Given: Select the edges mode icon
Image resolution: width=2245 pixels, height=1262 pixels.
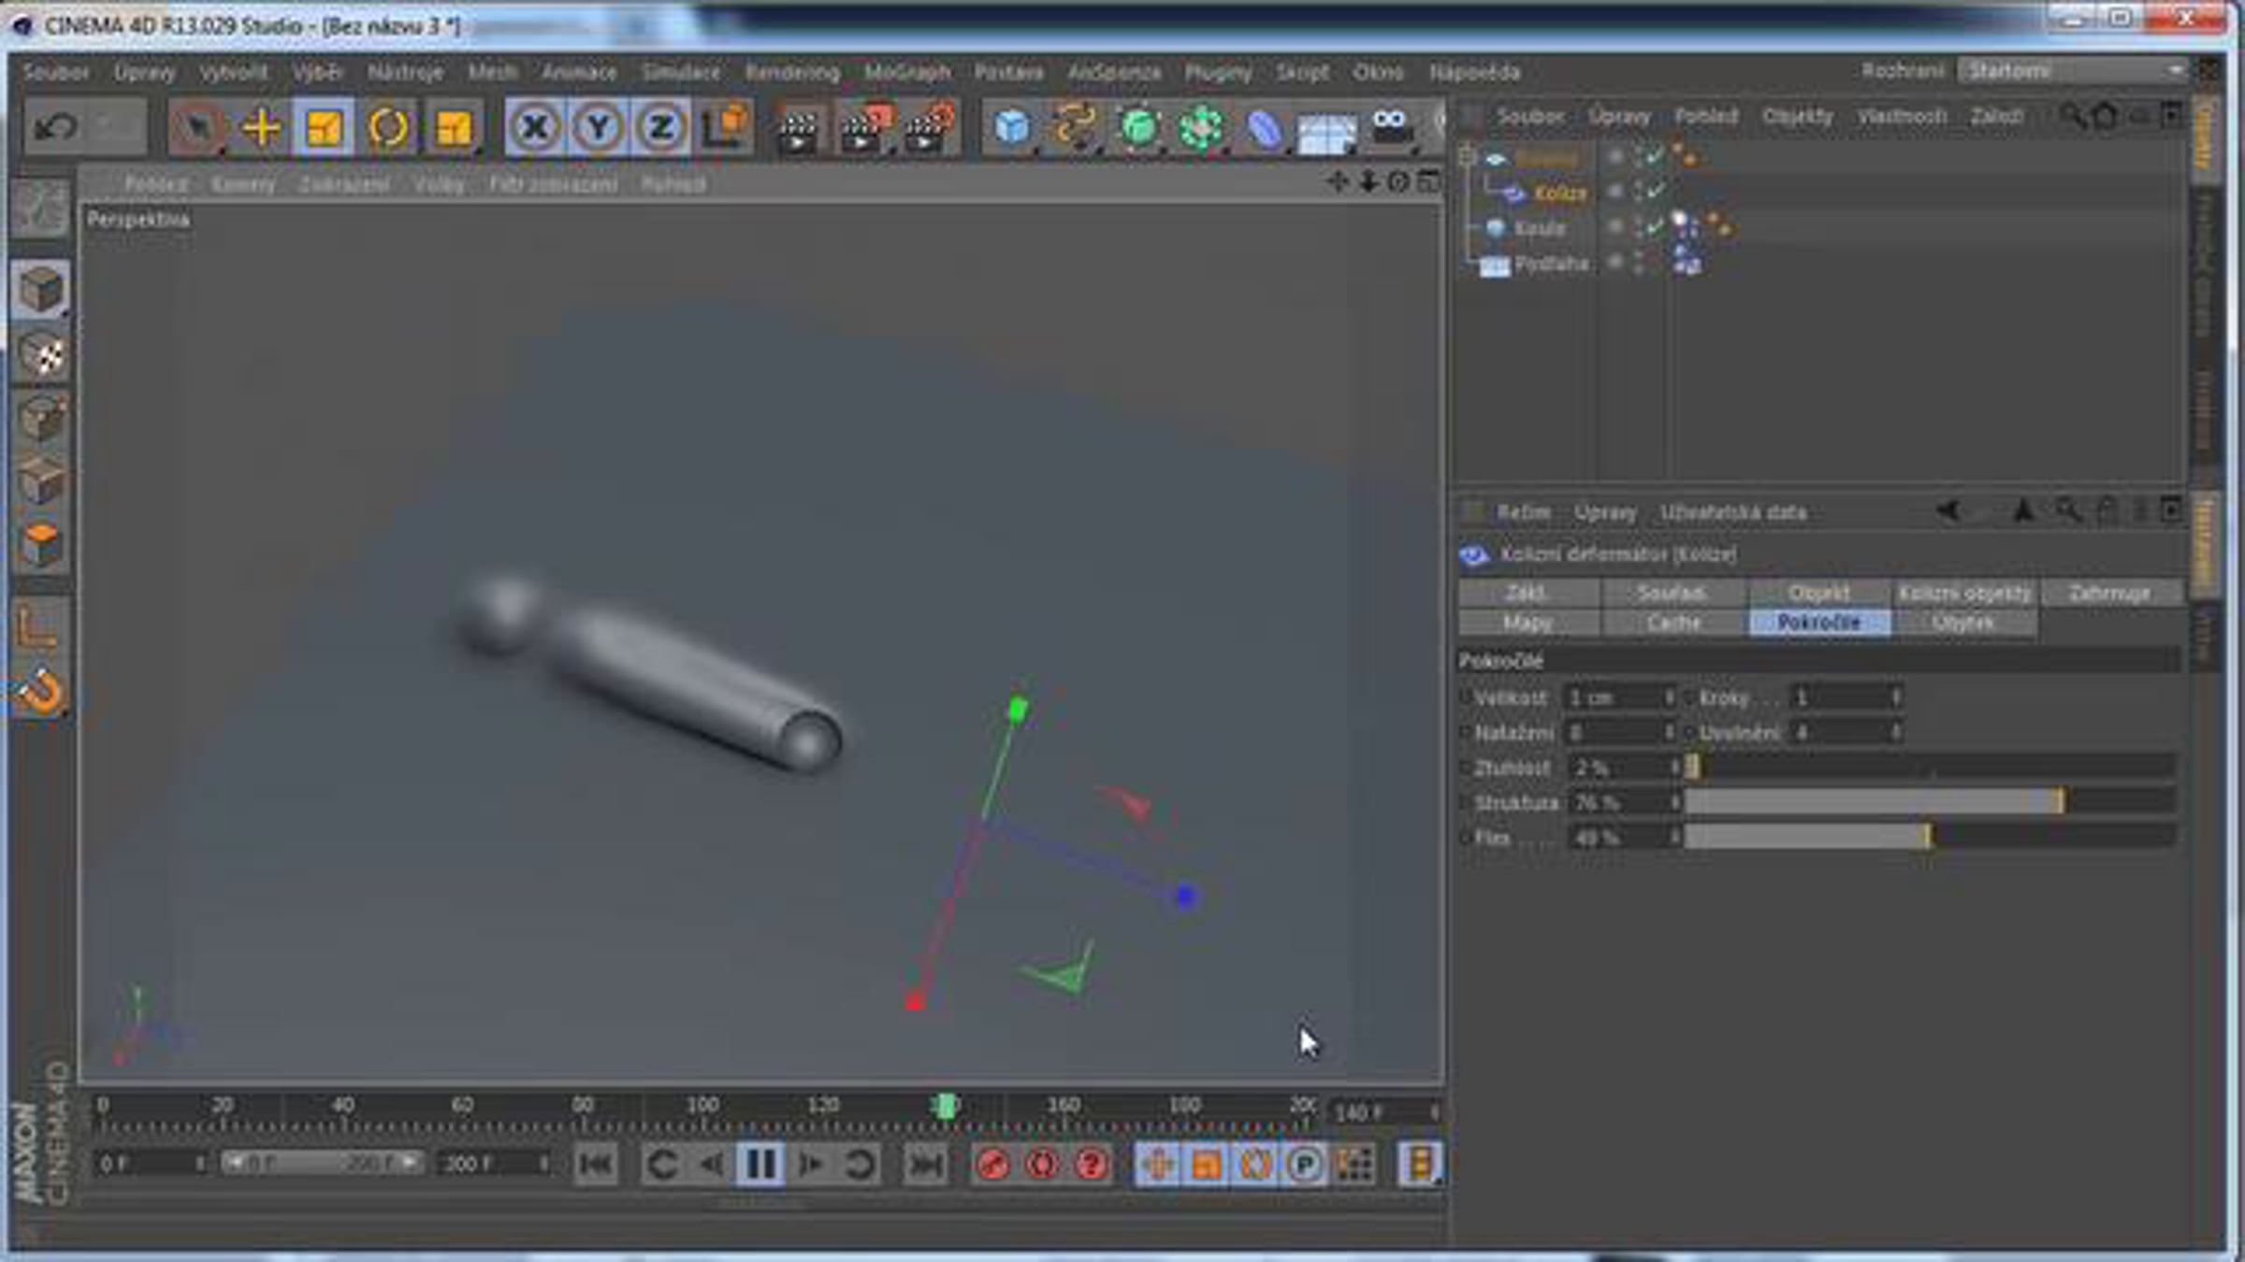Looking at the screenshot, I should tap(40, 481).
